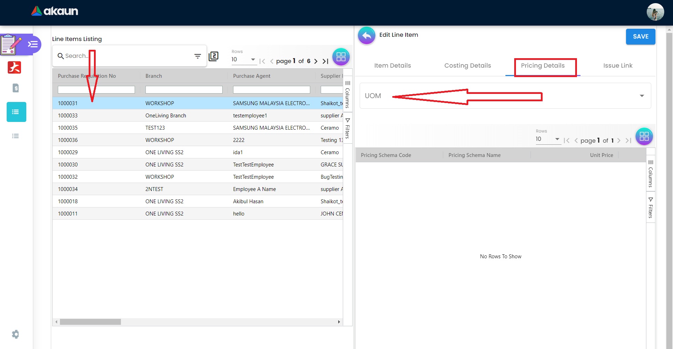Viewport: 673px width, 349px height.
Task: Select the highlighted teal list icon
Action: [x=16, y=112]
